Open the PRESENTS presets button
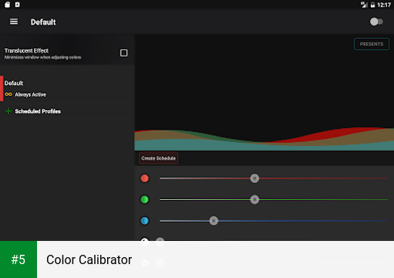Image resolution: width=394 pixels, height=278 pixels. pyautogui.click(x=372, y=44)
